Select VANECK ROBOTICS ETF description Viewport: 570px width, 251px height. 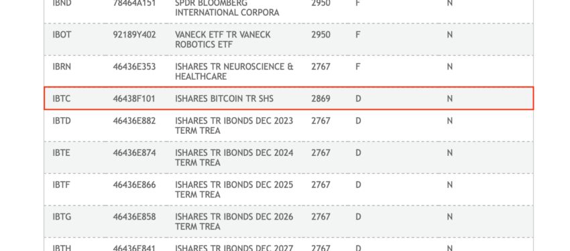223,39
